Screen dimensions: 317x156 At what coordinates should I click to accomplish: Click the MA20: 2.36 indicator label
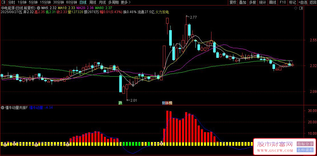pos(85,8)
